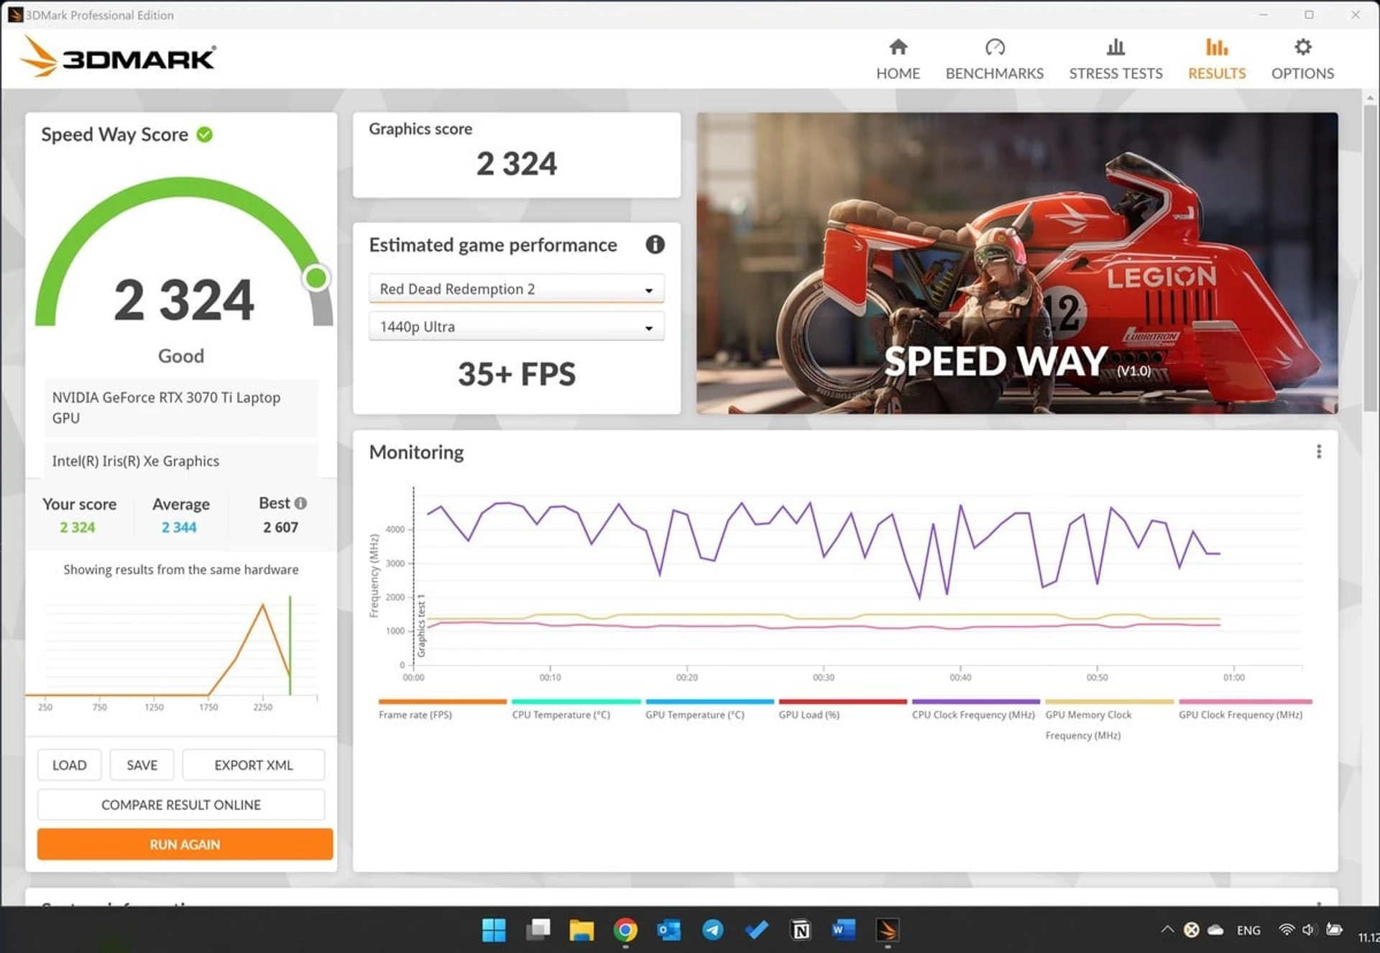The width and height of the screenshot is (1380, 953).
Task: Click the Best score value 2 607
Action: point(280,527)
